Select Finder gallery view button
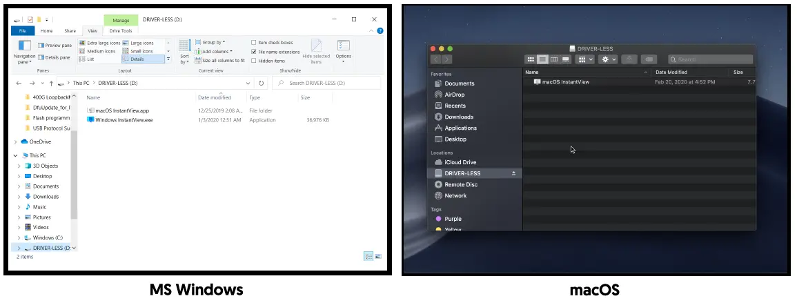The width and height of the screenshot is (797, 303). pyautogui.click(x=565, y=59)
